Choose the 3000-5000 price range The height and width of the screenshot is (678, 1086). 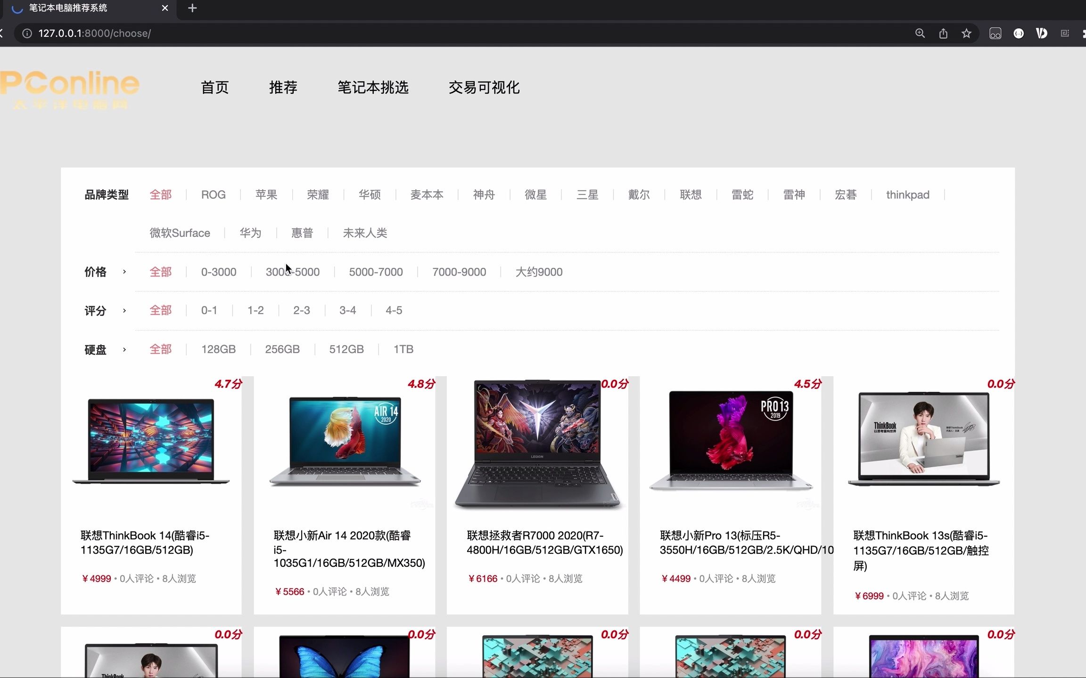(293, 272)
